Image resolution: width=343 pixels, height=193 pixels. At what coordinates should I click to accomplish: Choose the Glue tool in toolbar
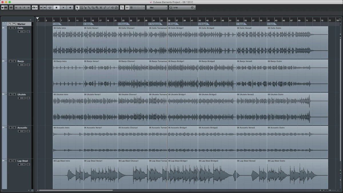[89, 7]
